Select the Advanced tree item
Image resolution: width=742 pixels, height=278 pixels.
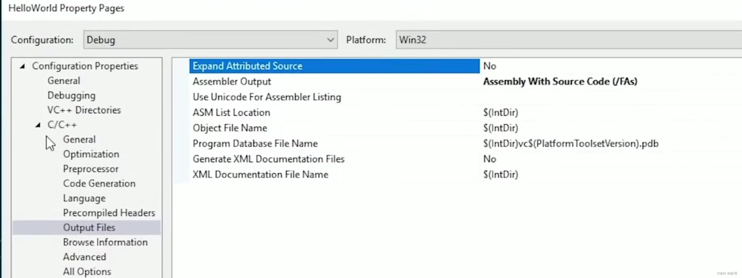[85, 257]
